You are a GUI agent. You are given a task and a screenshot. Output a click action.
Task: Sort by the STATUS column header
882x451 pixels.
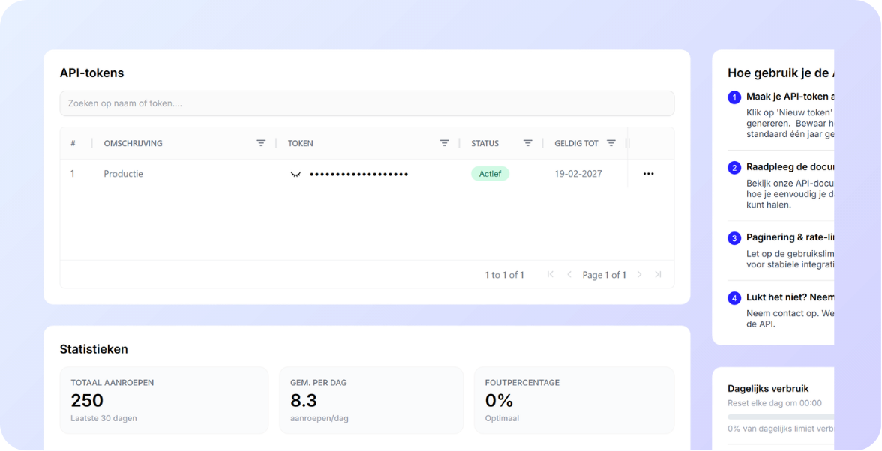click(x=484, y=143)
